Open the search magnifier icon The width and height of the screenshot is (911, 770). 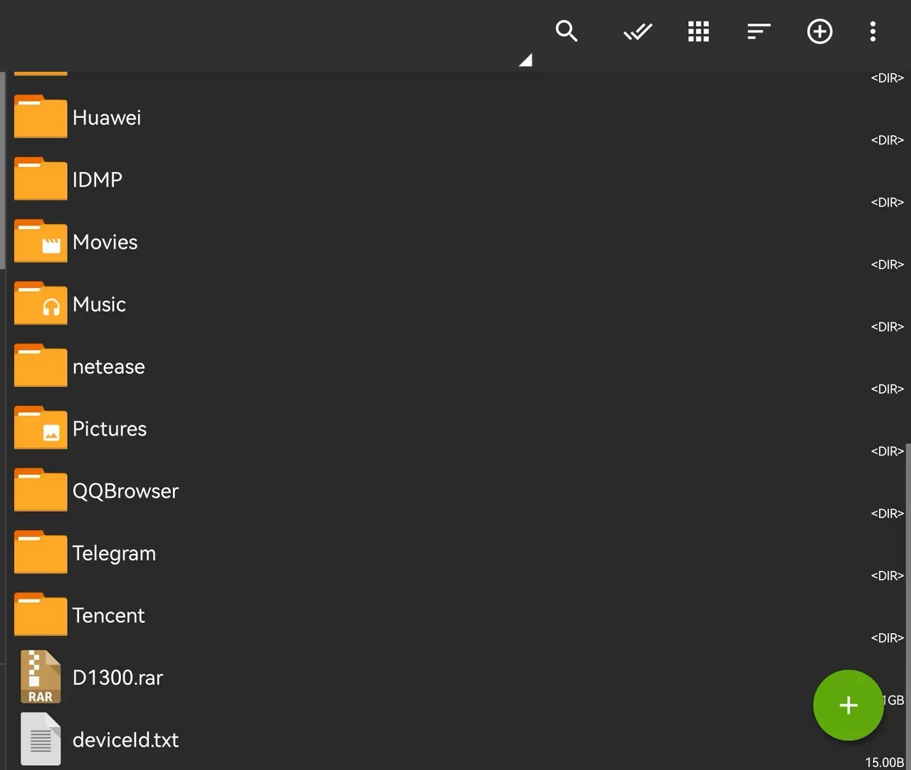point(566,31)
